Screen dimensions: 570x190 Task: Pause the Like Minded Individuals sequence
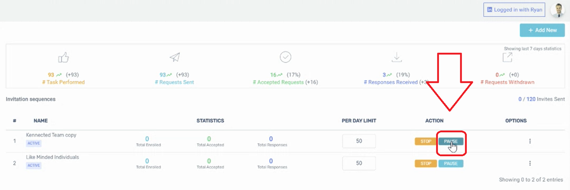451,163
